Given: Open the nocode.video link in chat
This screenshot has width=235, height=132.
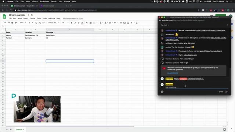Looking at the screenshot, I should click(211, 30).
